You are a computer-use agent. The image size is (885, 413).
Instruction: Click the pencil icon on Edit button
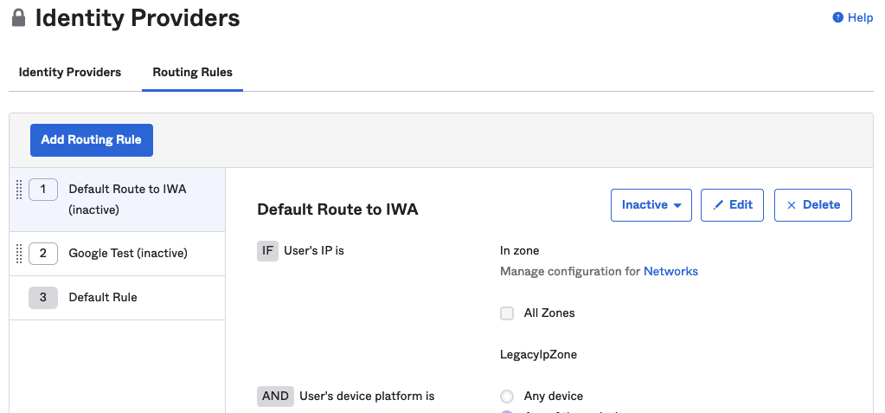click(x=717, y=205)
